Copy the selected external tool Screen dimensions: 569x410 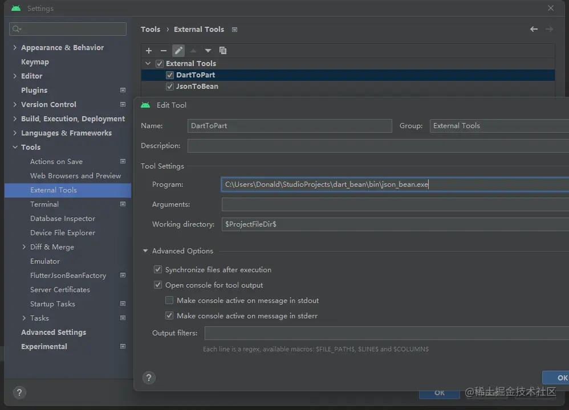pos(223,51)
